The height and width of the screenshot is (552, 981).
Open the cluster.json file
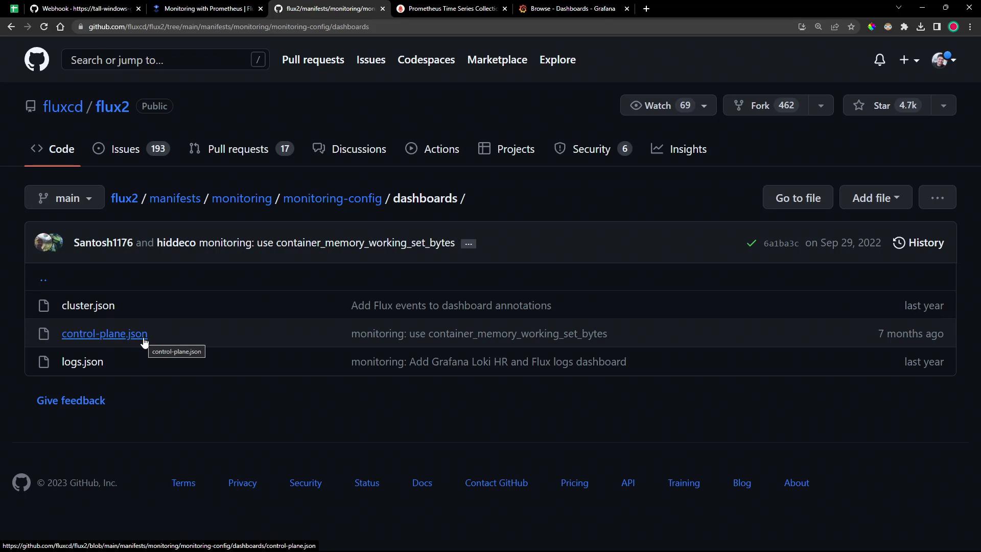click(88, 306)
